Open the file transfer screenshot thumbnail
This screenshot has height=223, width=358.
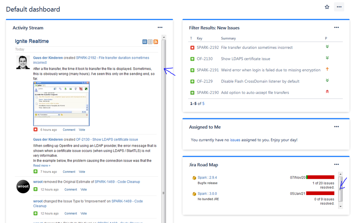pyautogui.click(x=61, y=104)
